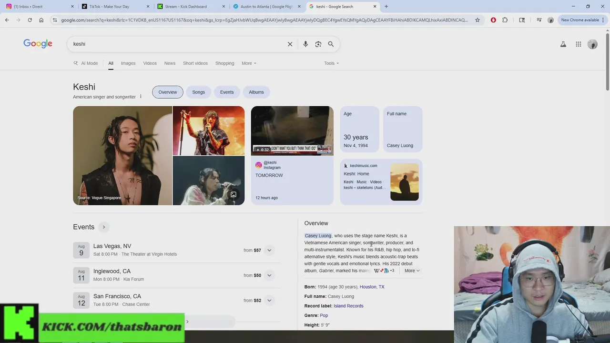Select the Albums chip
The height and width of the screenshot is (343, 610).
pos(256,92)
